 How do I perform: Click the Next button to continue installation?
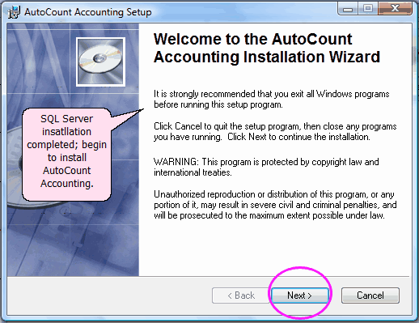click(300, 295)
